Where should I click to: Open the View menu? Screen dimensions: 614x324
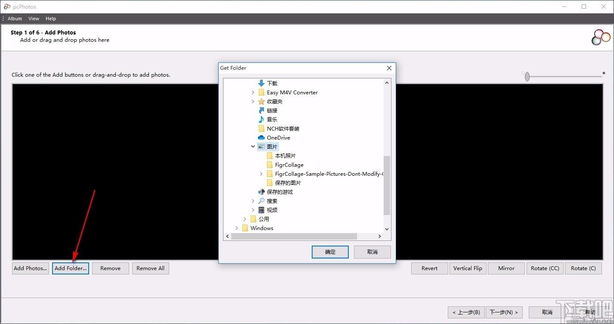click(34, 19)
